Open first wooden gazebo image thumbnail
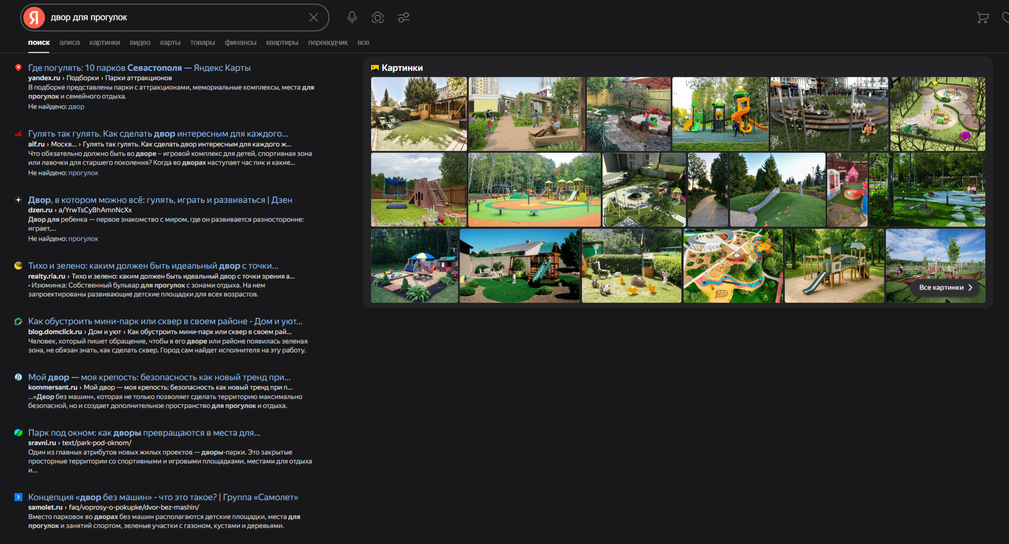The width and height of the screenshot is (1009, 544). click(419, 114)
